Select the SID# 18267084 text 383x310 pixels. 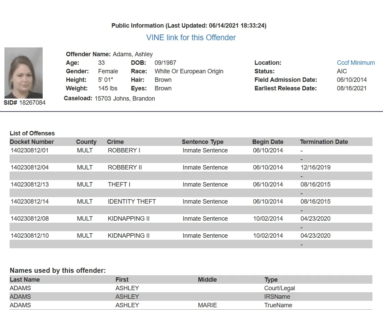[x=25, y=102]
